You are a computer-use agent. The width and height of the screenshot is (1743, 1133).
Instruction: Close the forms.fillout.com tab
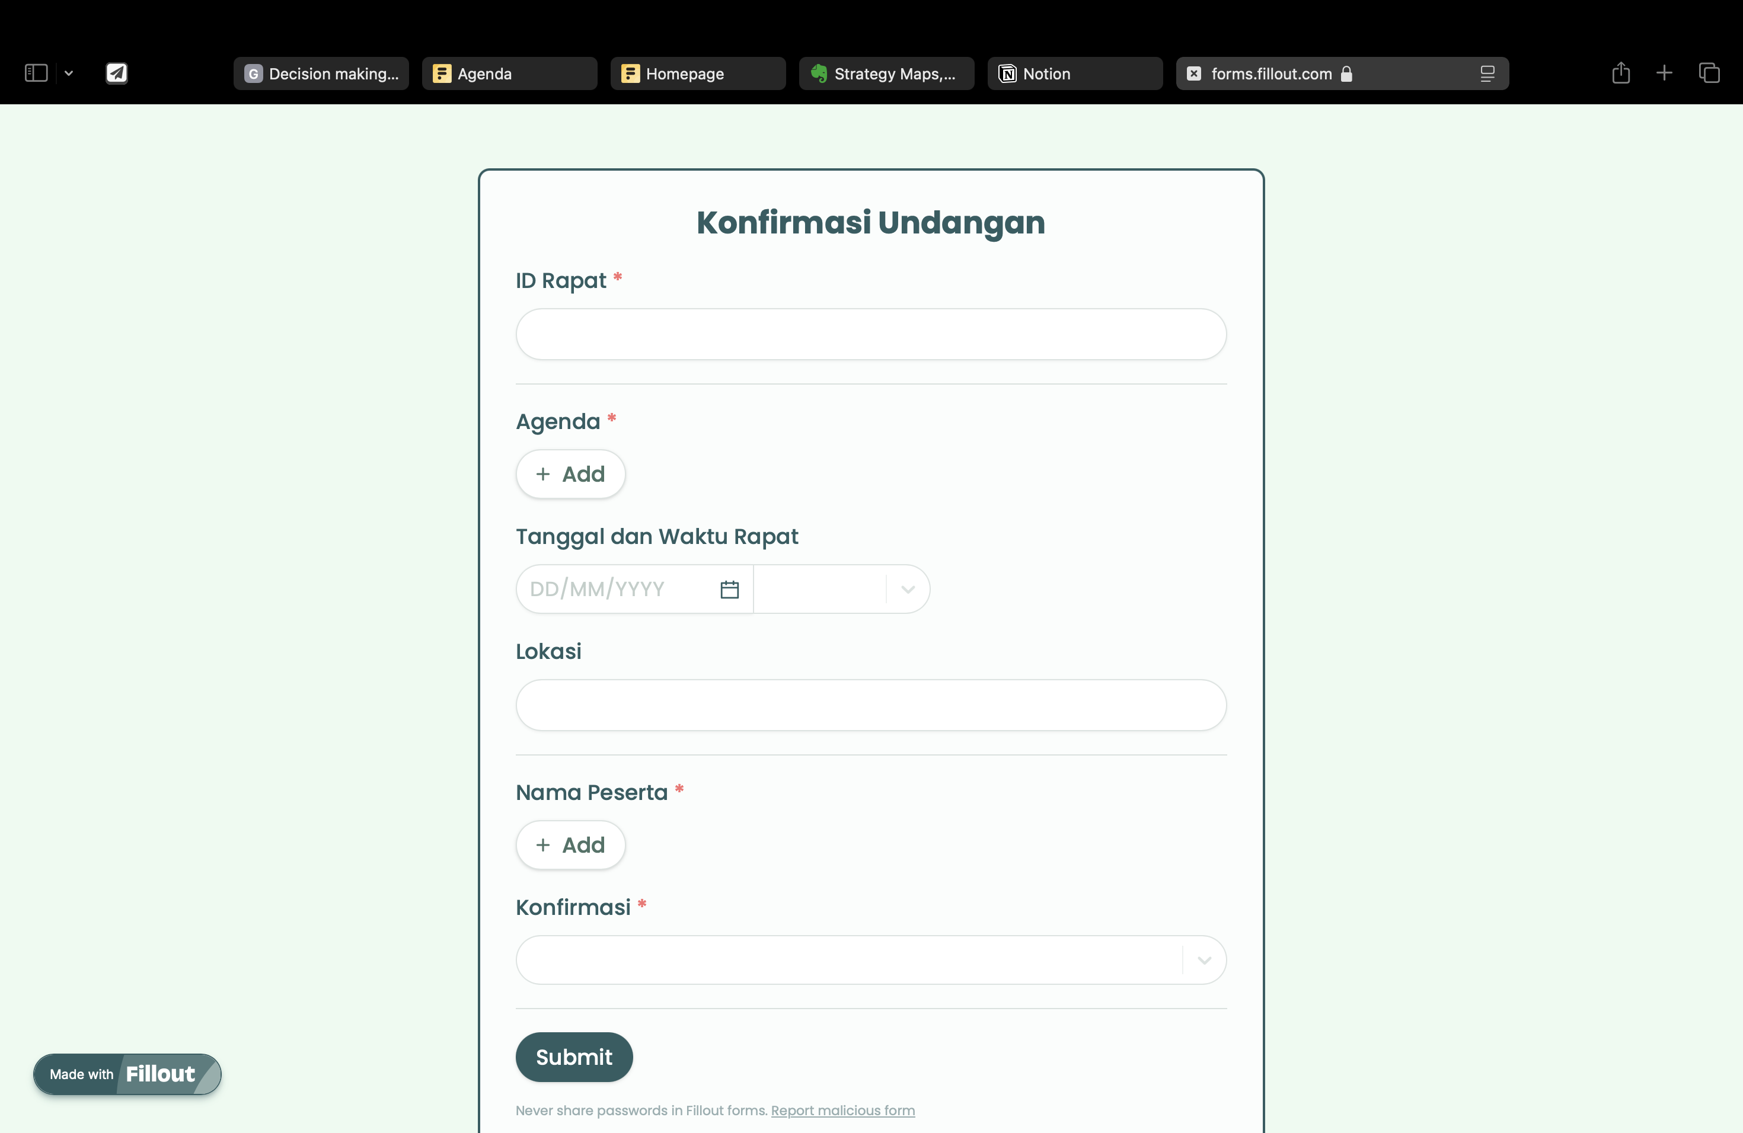(1194, 73)
